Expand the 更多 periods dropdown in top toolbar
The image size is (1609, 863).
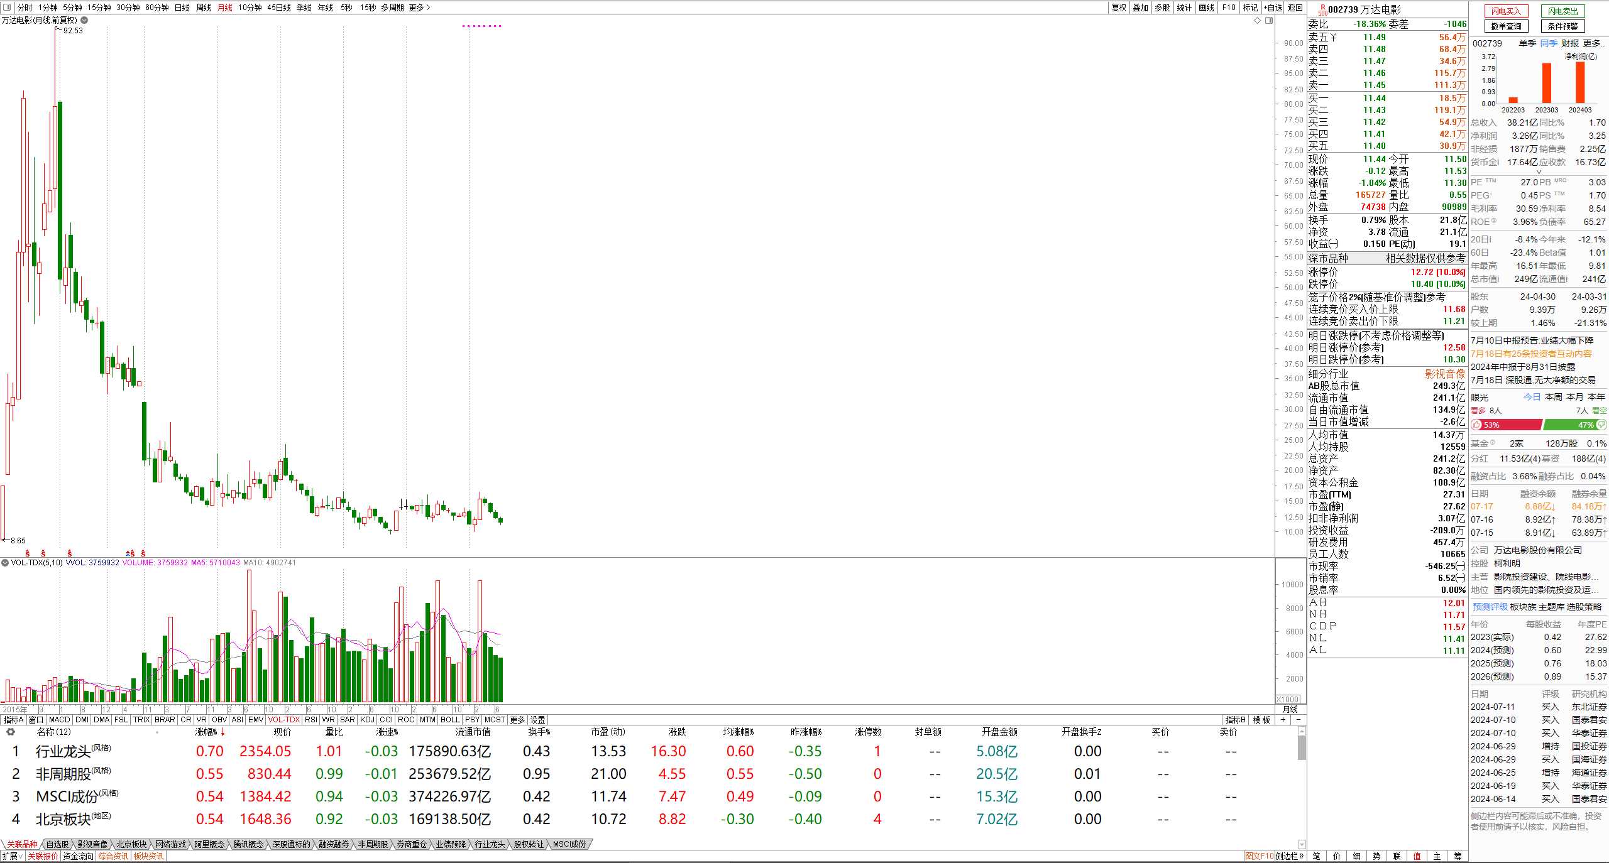[x=419, y=8]
